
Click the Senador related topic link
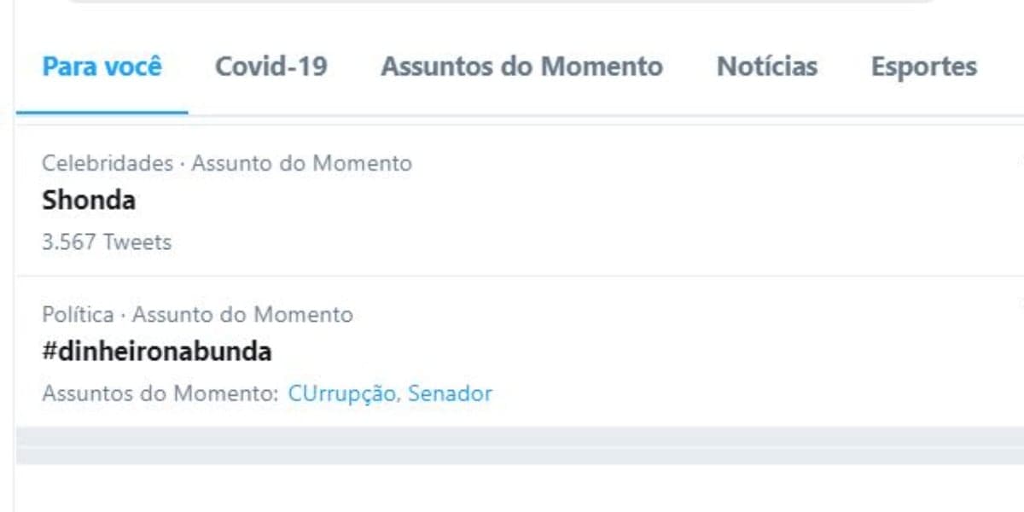(x=450, y=394)
